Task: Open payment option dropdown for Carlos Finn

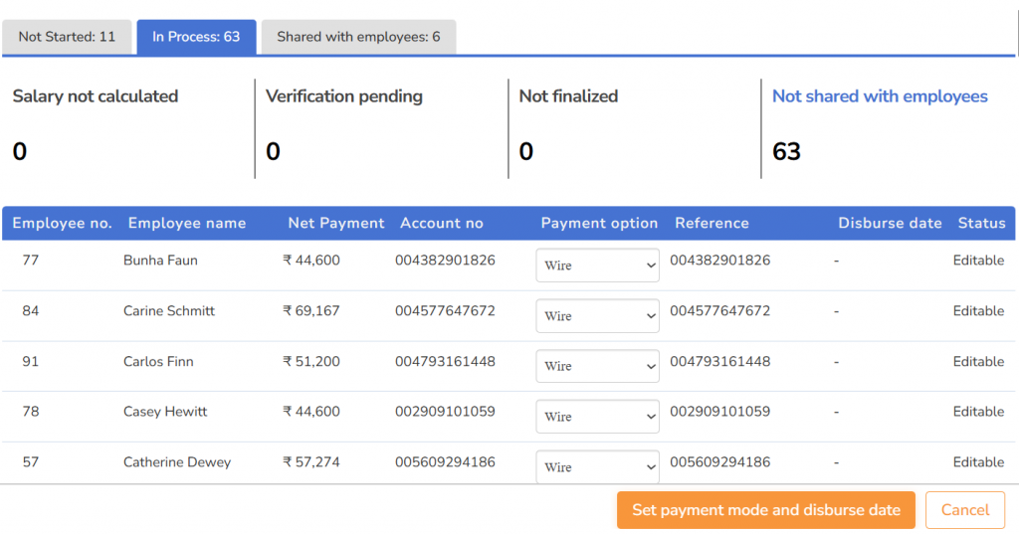Action: 597,366
